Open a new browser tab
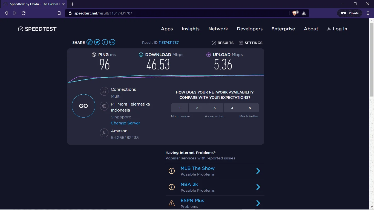The height and width of the screenshot is (210, 374). pos(72,4)
